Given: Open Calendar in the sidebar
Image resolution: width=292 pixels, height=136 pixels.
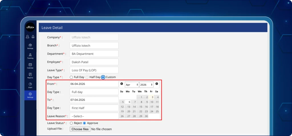Looking at the screenshot, I should (x=30, y=66).
